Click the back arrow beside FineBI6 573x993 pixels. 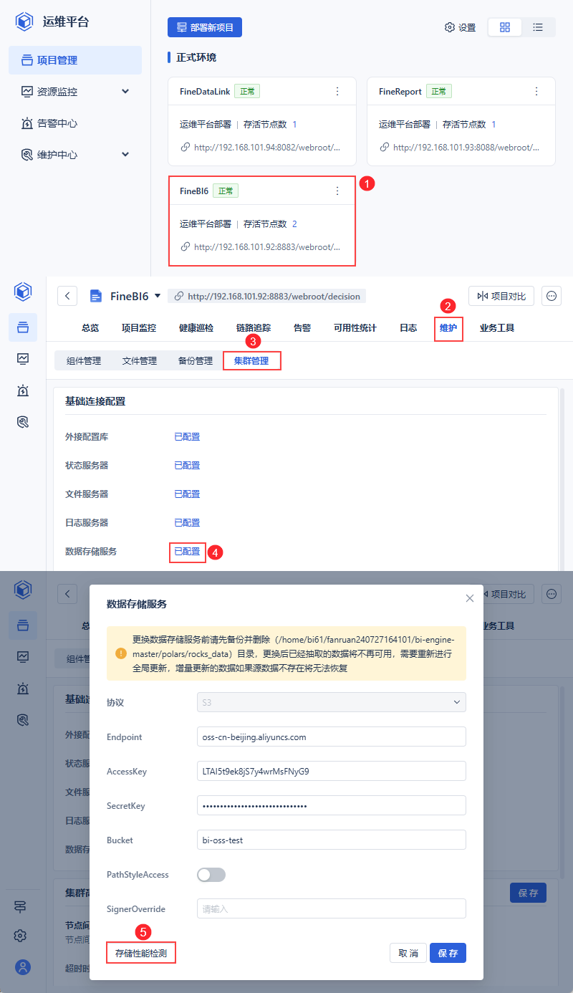(67, 296)
